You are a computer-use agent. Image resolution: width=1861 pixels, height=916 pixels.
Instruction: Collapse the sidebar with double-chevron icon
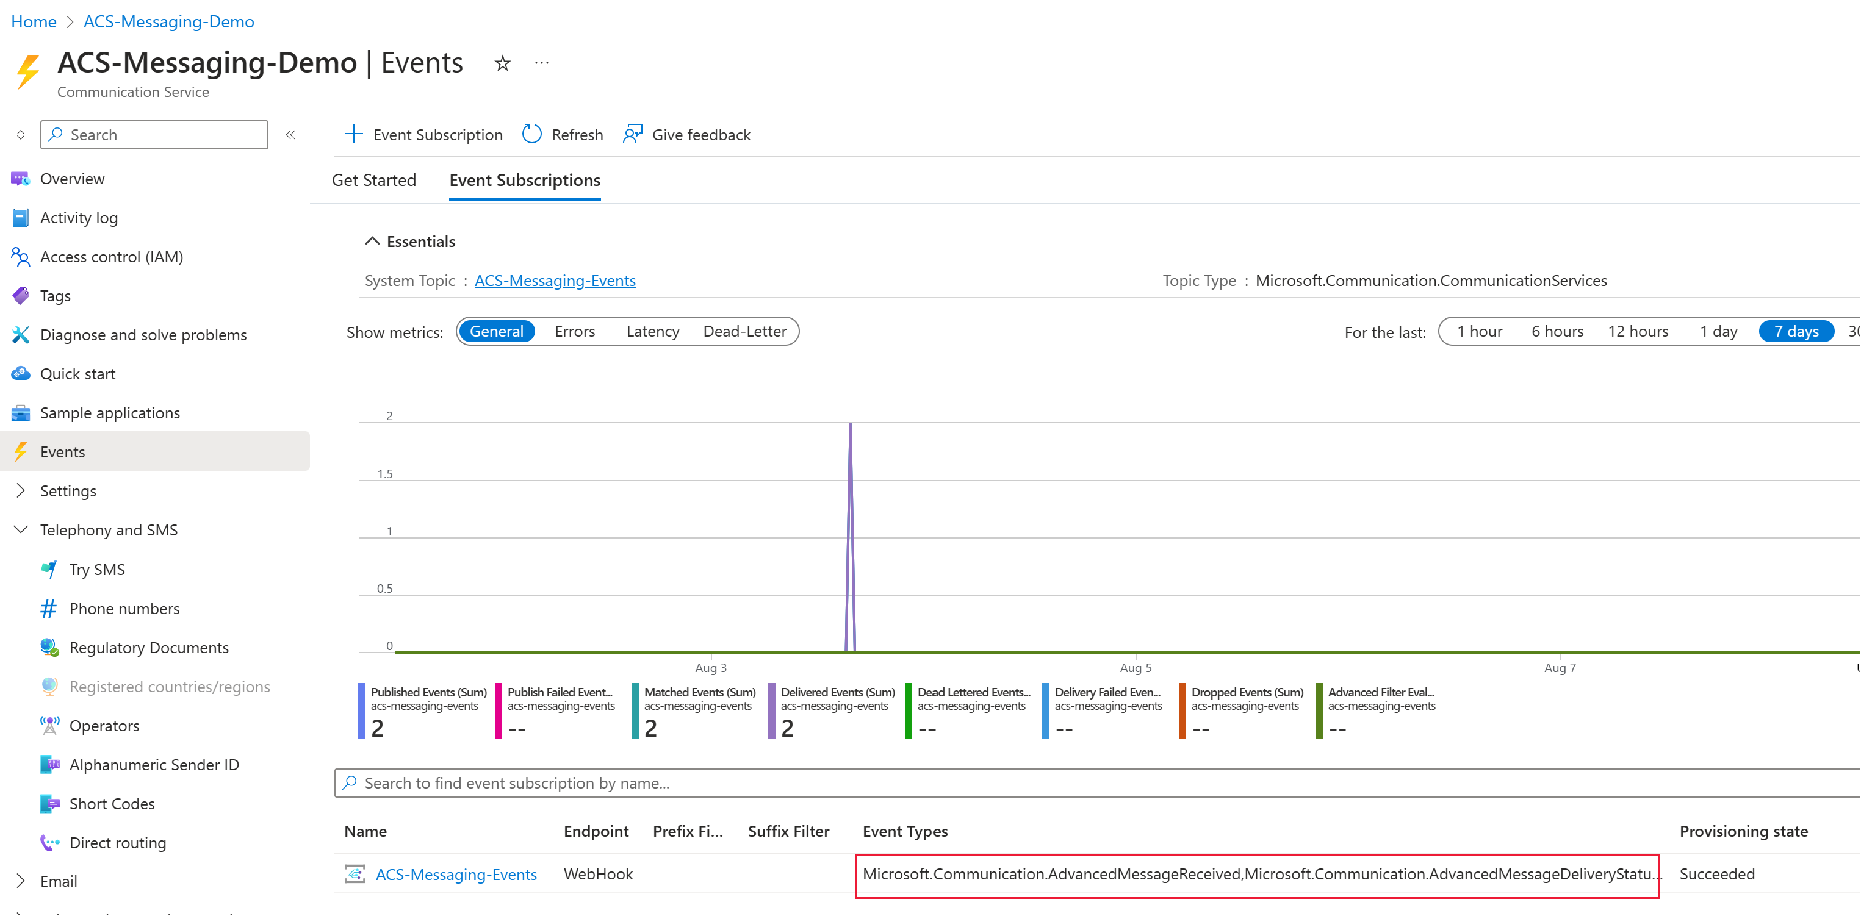290,134
